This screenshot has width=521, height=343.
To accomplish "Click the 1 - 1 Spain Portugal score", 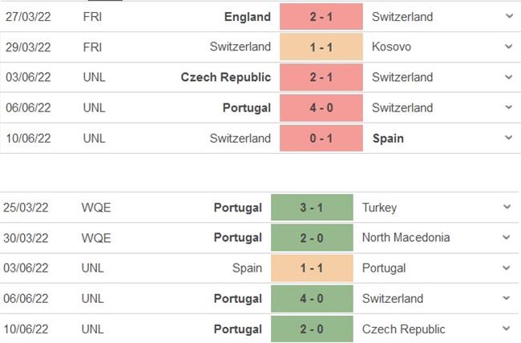I will click(312, 268).
